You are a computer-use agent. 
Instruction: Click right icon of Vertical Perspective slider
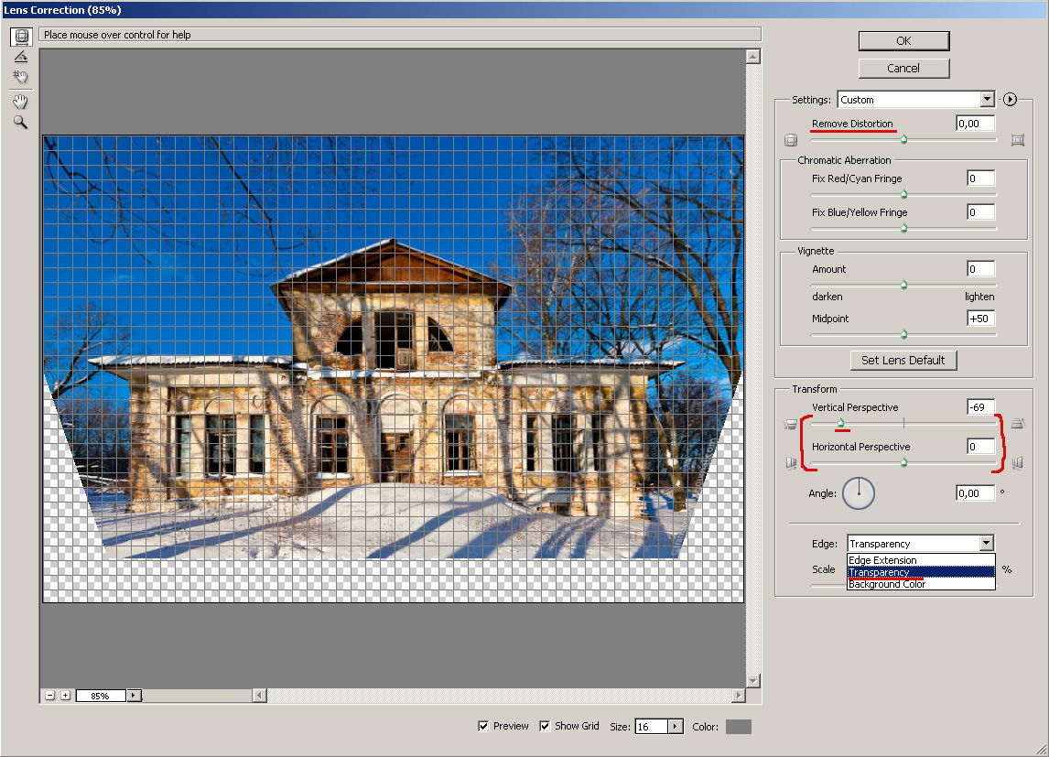(x=1018, y=423)
